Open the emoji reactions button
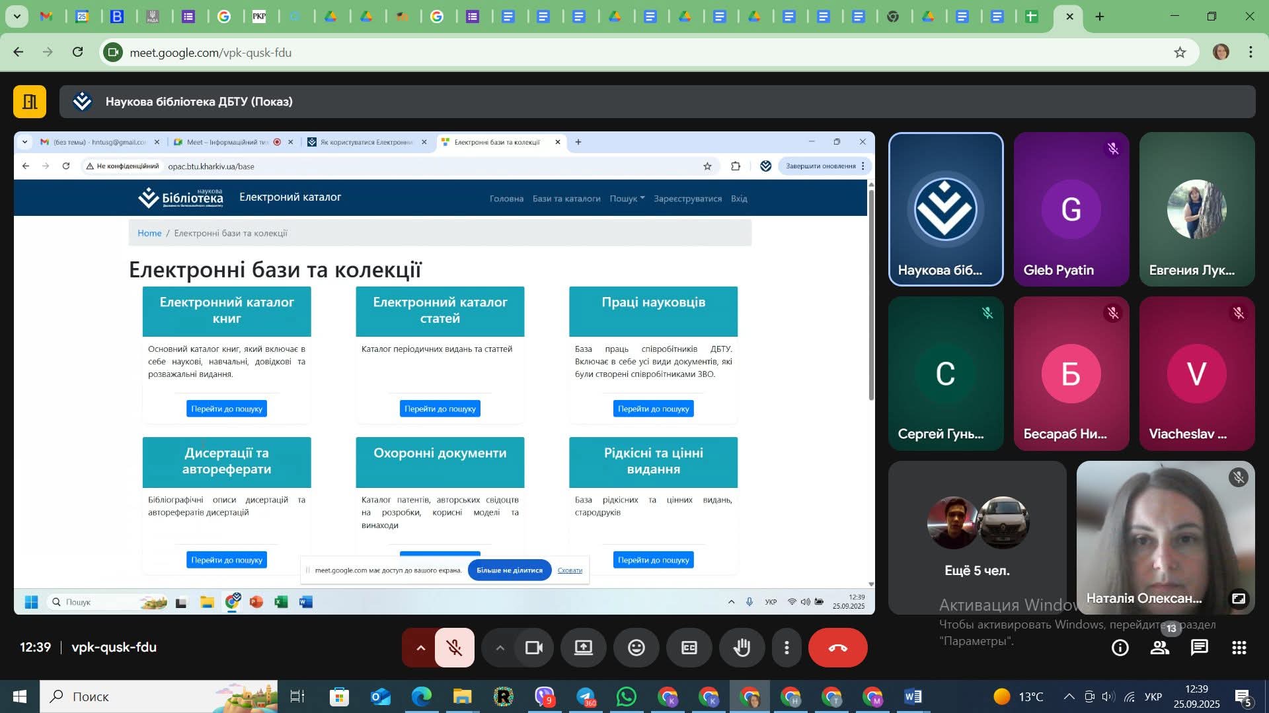Screen dimensions: 1269x713 (x=636, y=648)
